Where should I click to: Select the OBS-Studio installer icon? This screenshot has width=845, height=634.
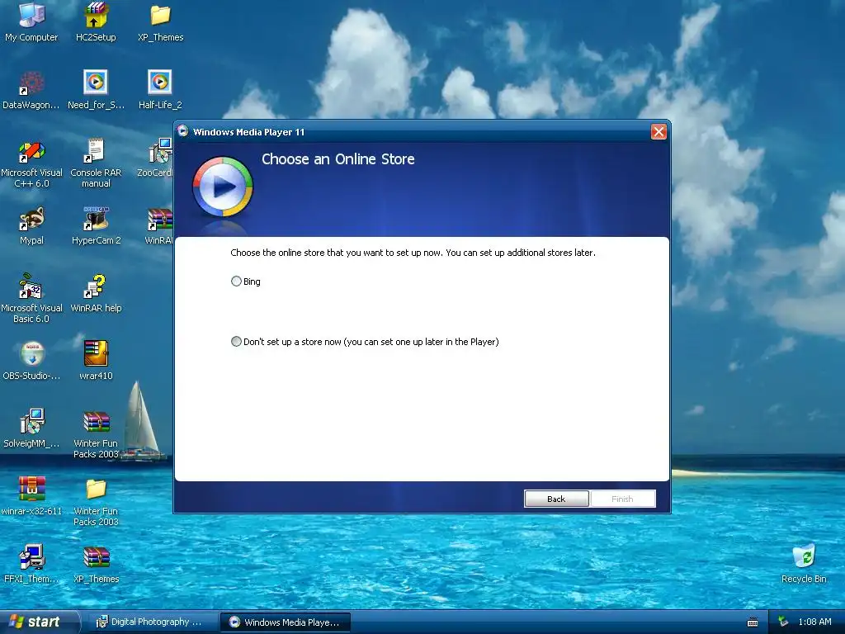point(31,360)
